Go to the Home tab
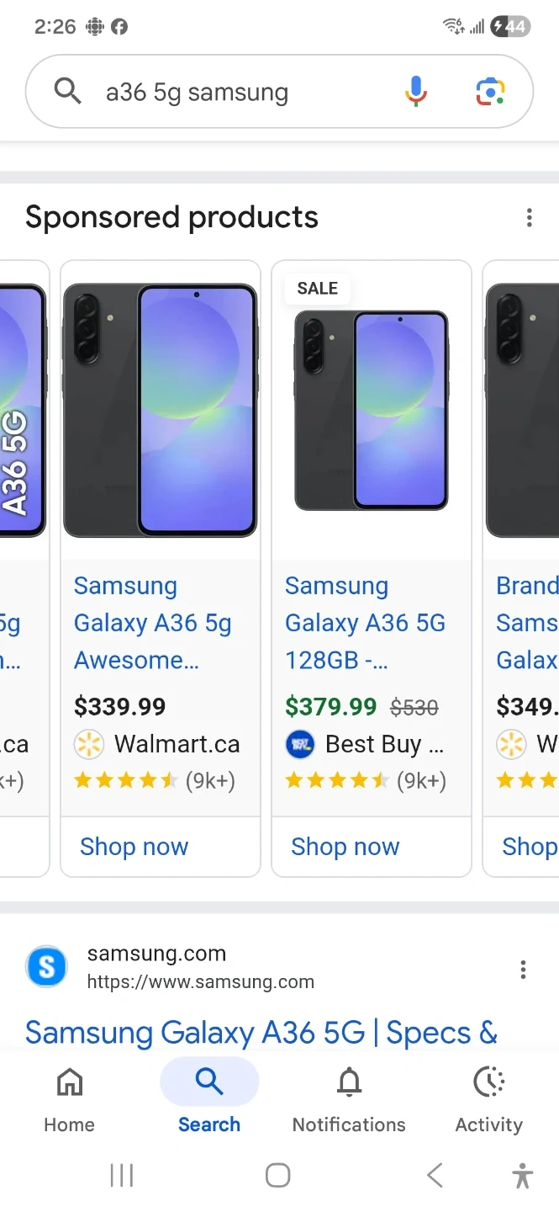 click(x=69, y=1098)
